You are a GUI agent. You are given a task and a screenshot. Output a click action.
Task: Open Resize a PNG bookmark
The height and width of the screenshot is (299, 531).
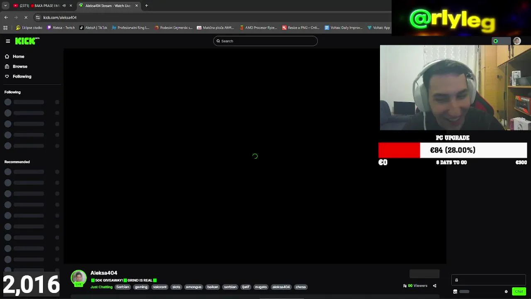[301, 28]
